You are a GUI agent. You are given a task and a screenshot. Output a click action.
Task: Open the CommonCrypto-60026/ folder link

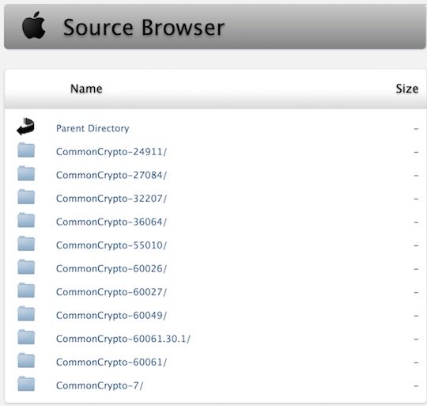click(x=111, y=269)
